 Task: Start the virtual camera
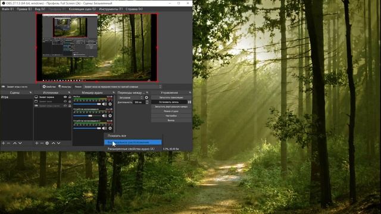pyautogui.click(x=171, y=107)
